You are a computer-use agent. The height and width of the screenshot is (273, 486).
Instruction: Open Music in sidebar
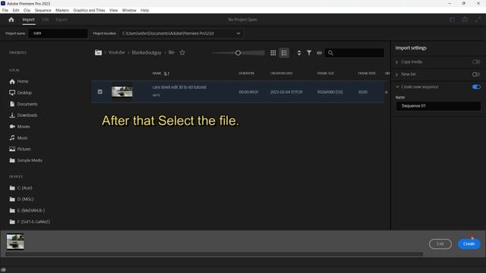(x=18, y=138)
